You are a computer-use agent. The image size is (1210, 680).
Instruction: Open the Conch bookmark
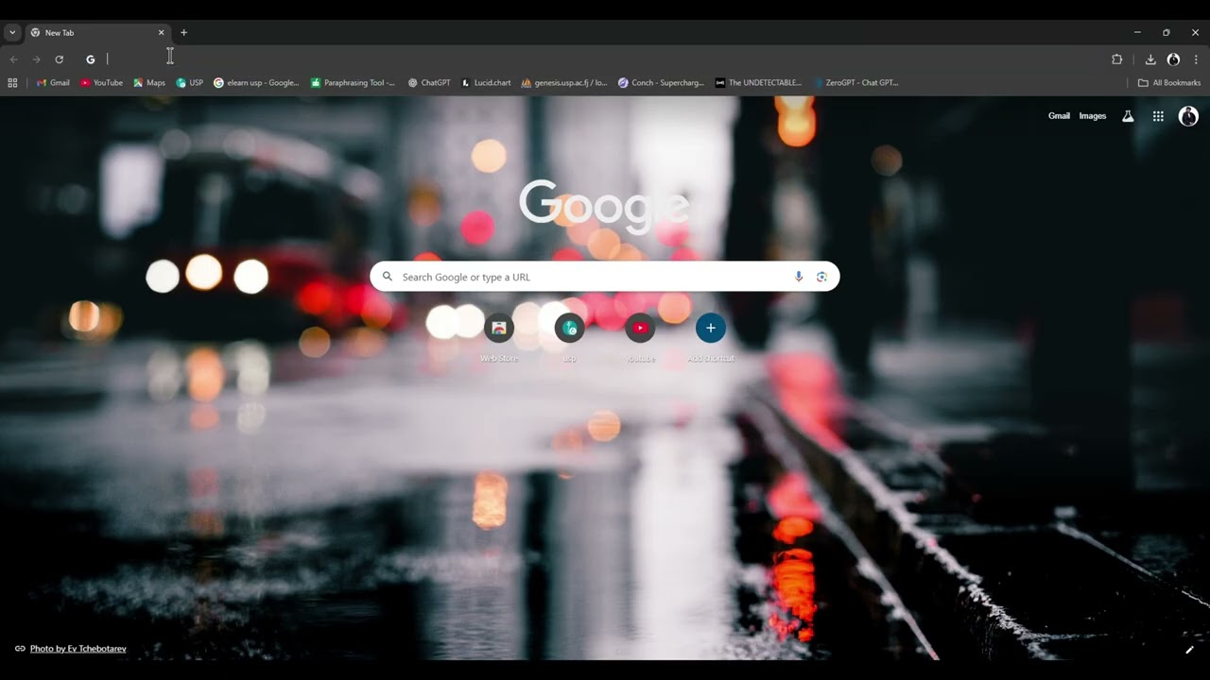(661, 83)
